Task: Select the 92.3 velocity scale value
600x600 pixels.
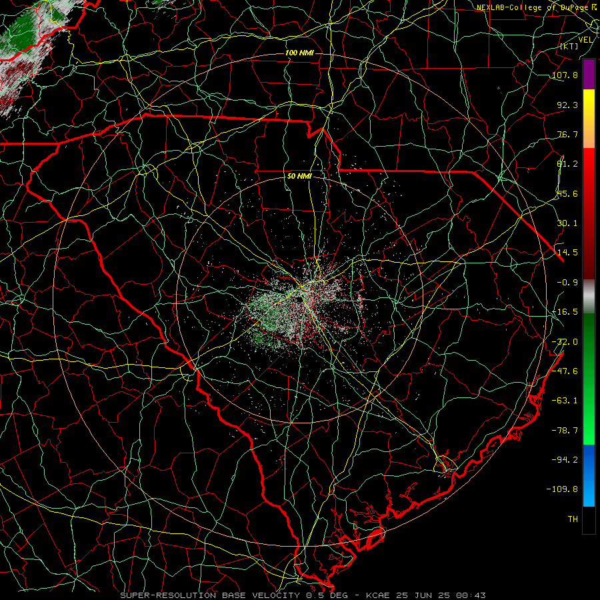Action: (567, 105)
